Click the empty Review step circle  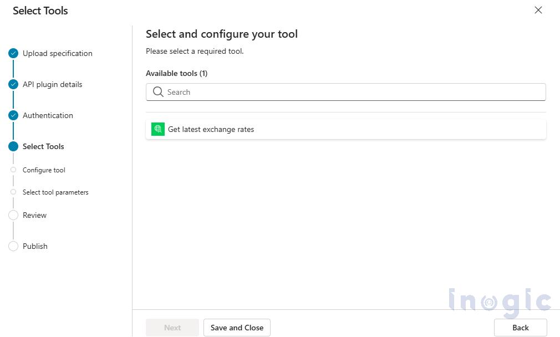13,215
